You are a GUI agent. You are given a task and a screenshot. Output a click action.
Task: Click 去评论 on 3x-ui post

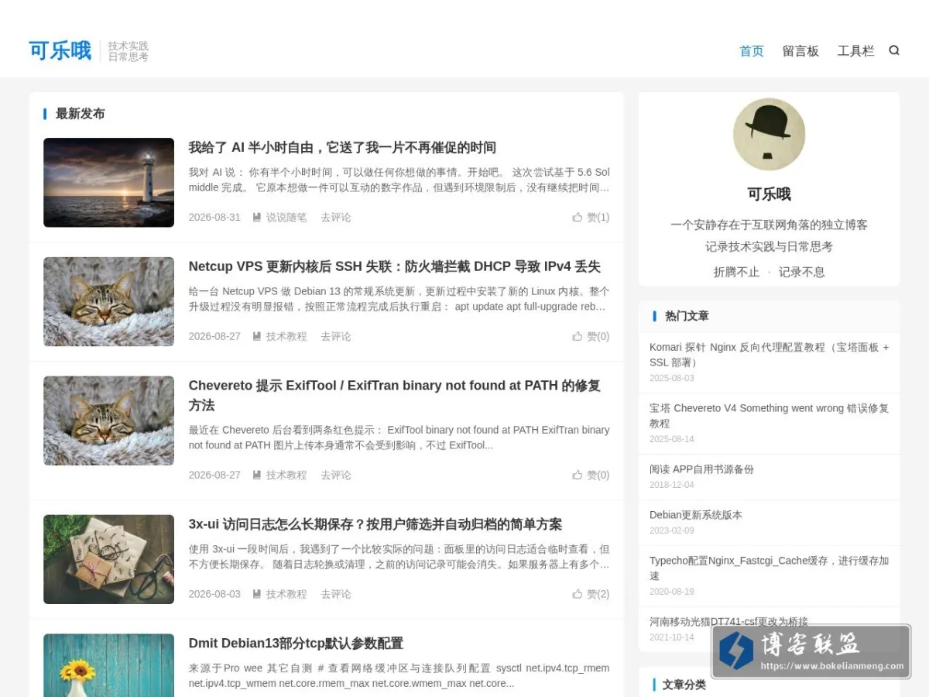tap(336, 595)
